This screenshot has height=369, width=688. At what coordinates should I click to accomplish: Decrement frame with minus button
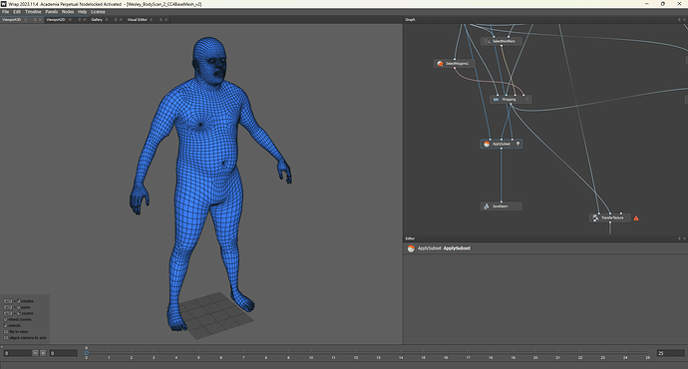36,353
